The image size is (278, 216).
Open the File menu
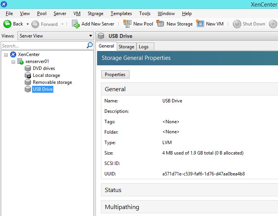click(9, 14)
